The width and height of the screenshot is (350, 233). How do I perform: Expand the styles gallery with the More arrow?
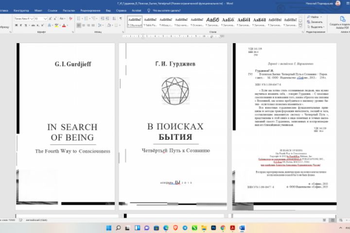[300, 26]
